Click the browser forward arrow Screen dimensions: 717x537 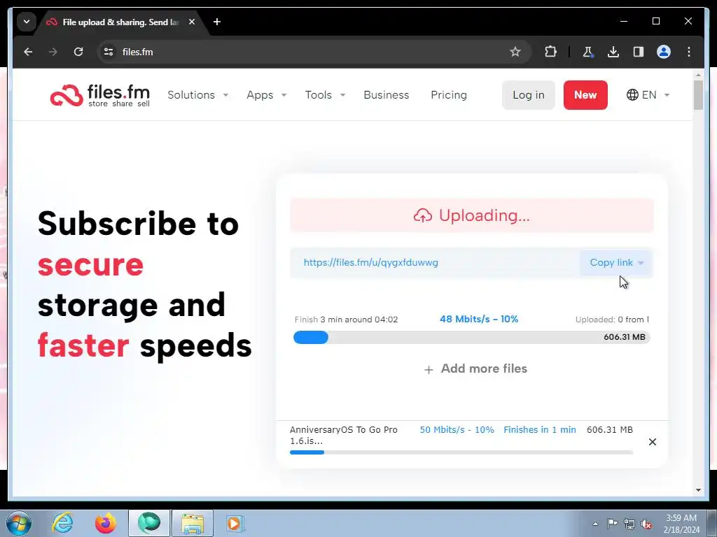pos(53,52)
